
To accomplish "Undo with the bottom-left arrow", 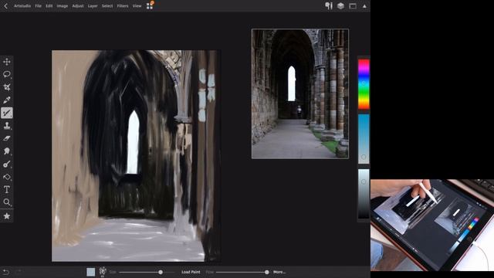I will 5,272.
